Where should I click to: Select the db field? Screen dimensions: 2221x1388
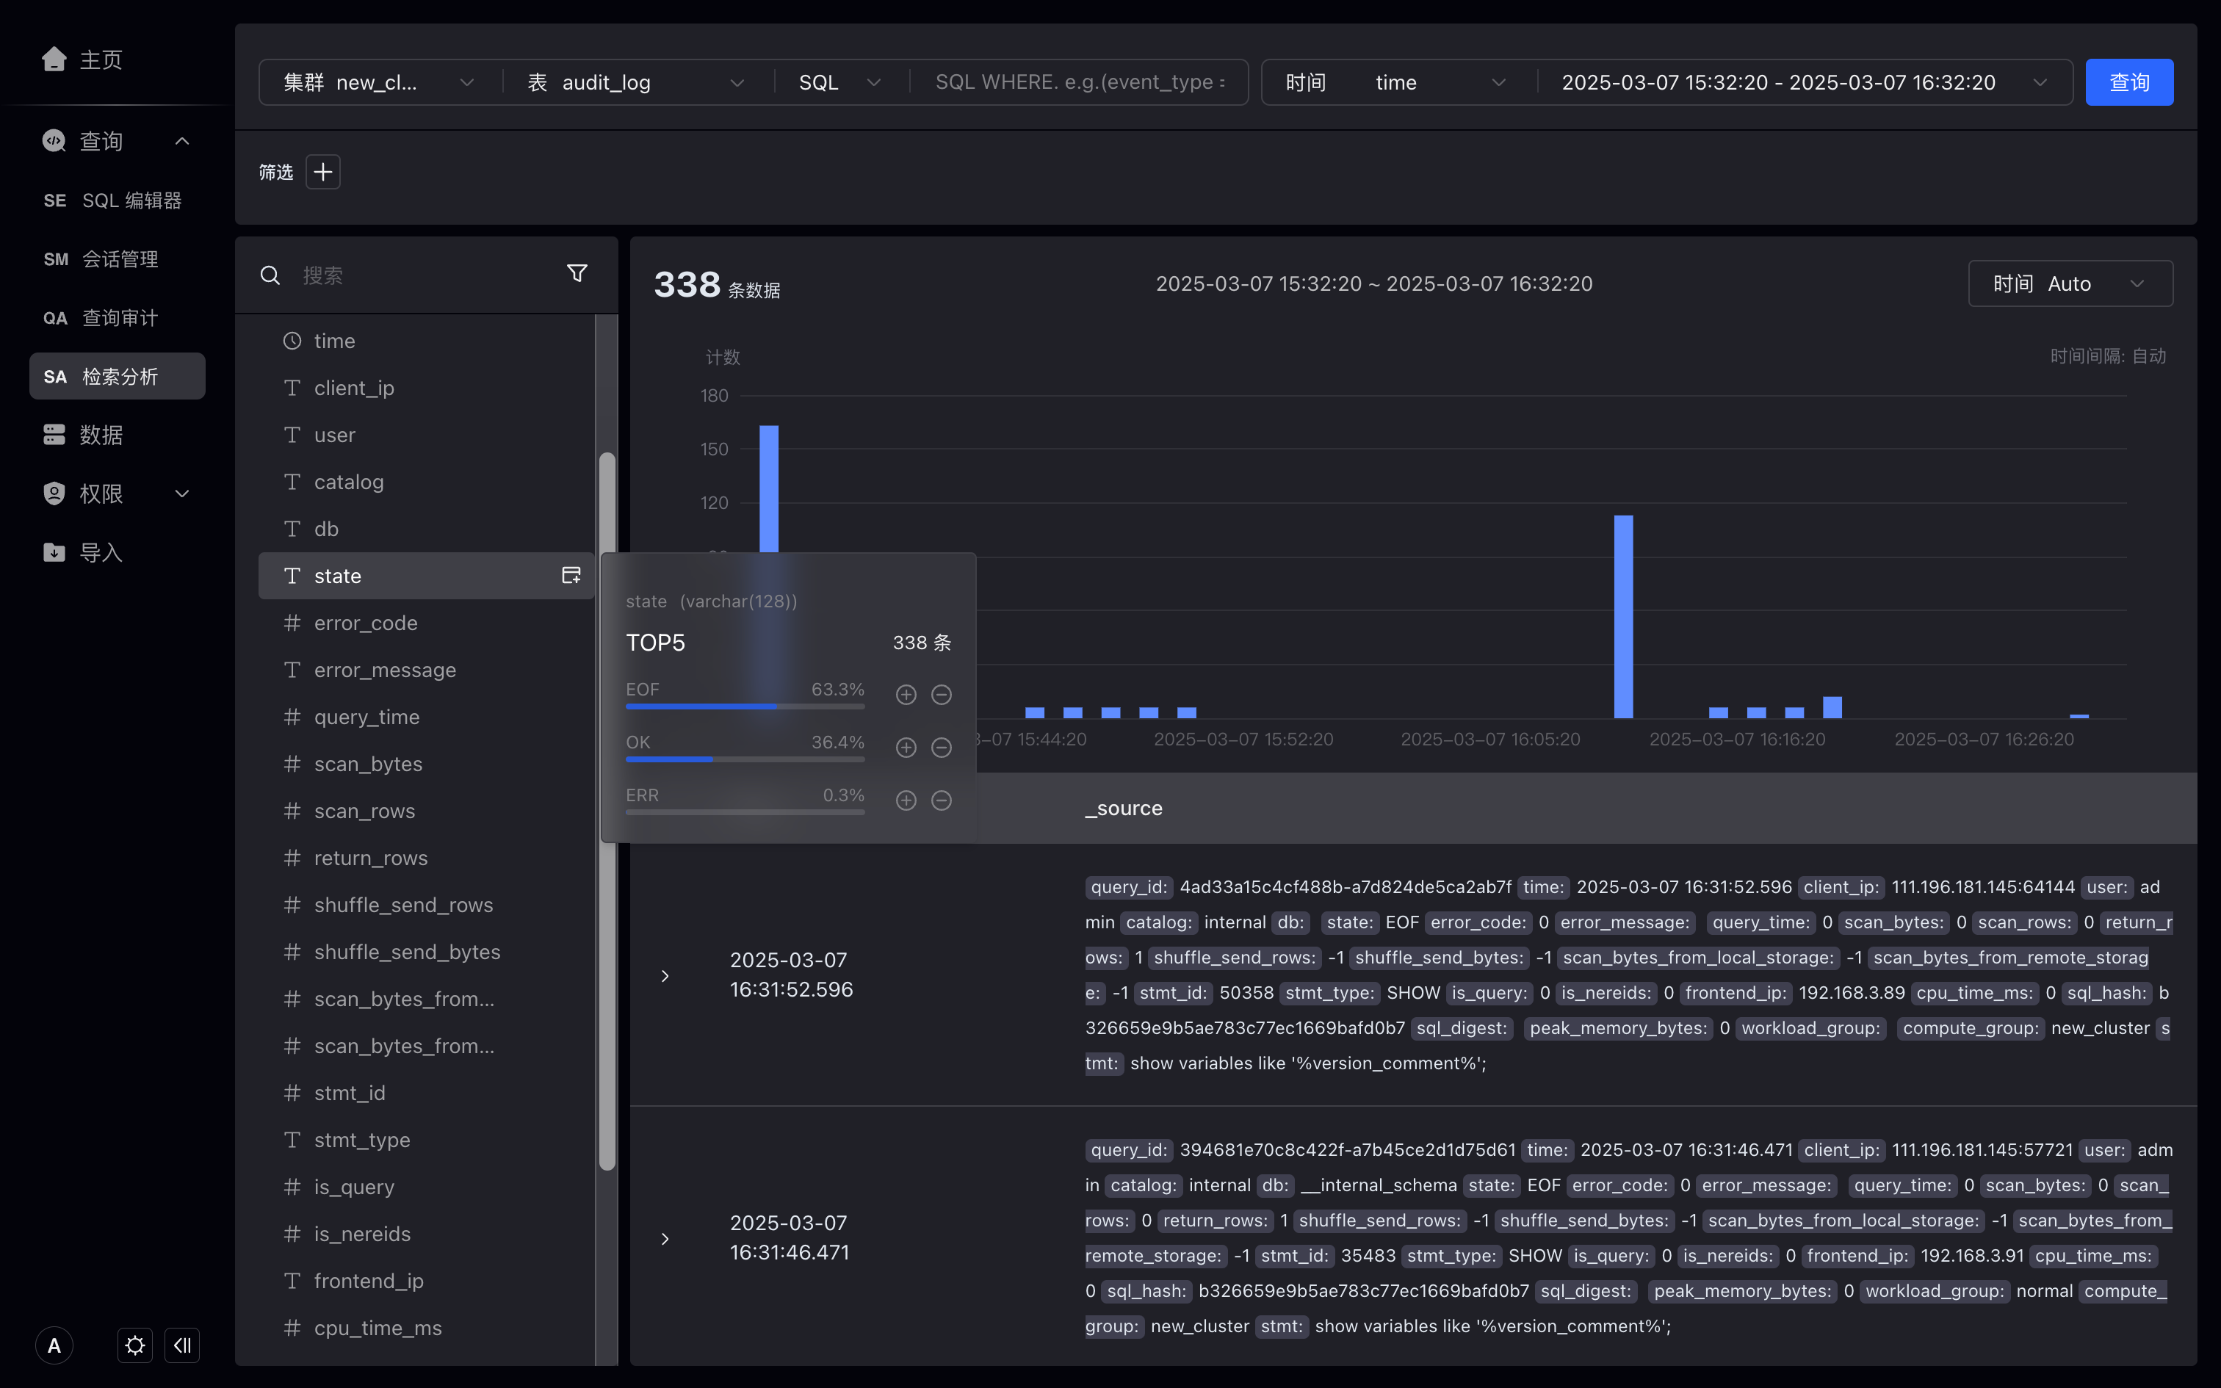[427, 529]
